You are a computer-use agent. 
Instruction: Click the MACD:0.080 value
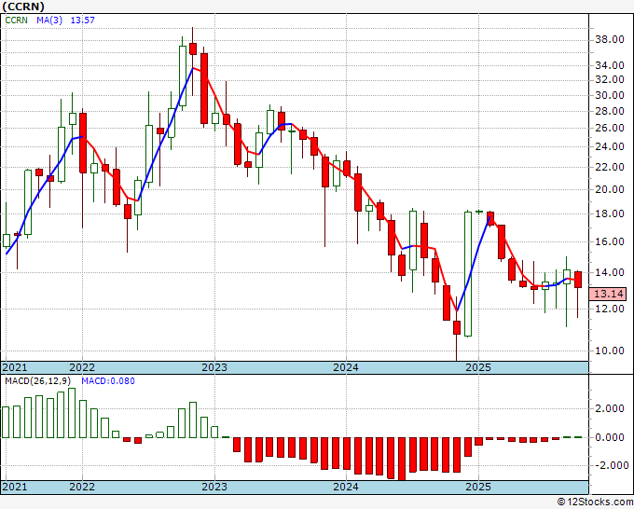click(108, 381)
